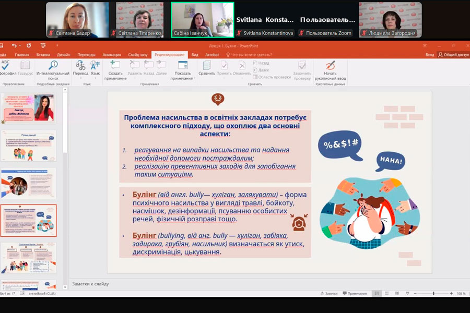470x313 pixels.
Task: Click the normal view icon in status bar
Action: tap(376, 294)
